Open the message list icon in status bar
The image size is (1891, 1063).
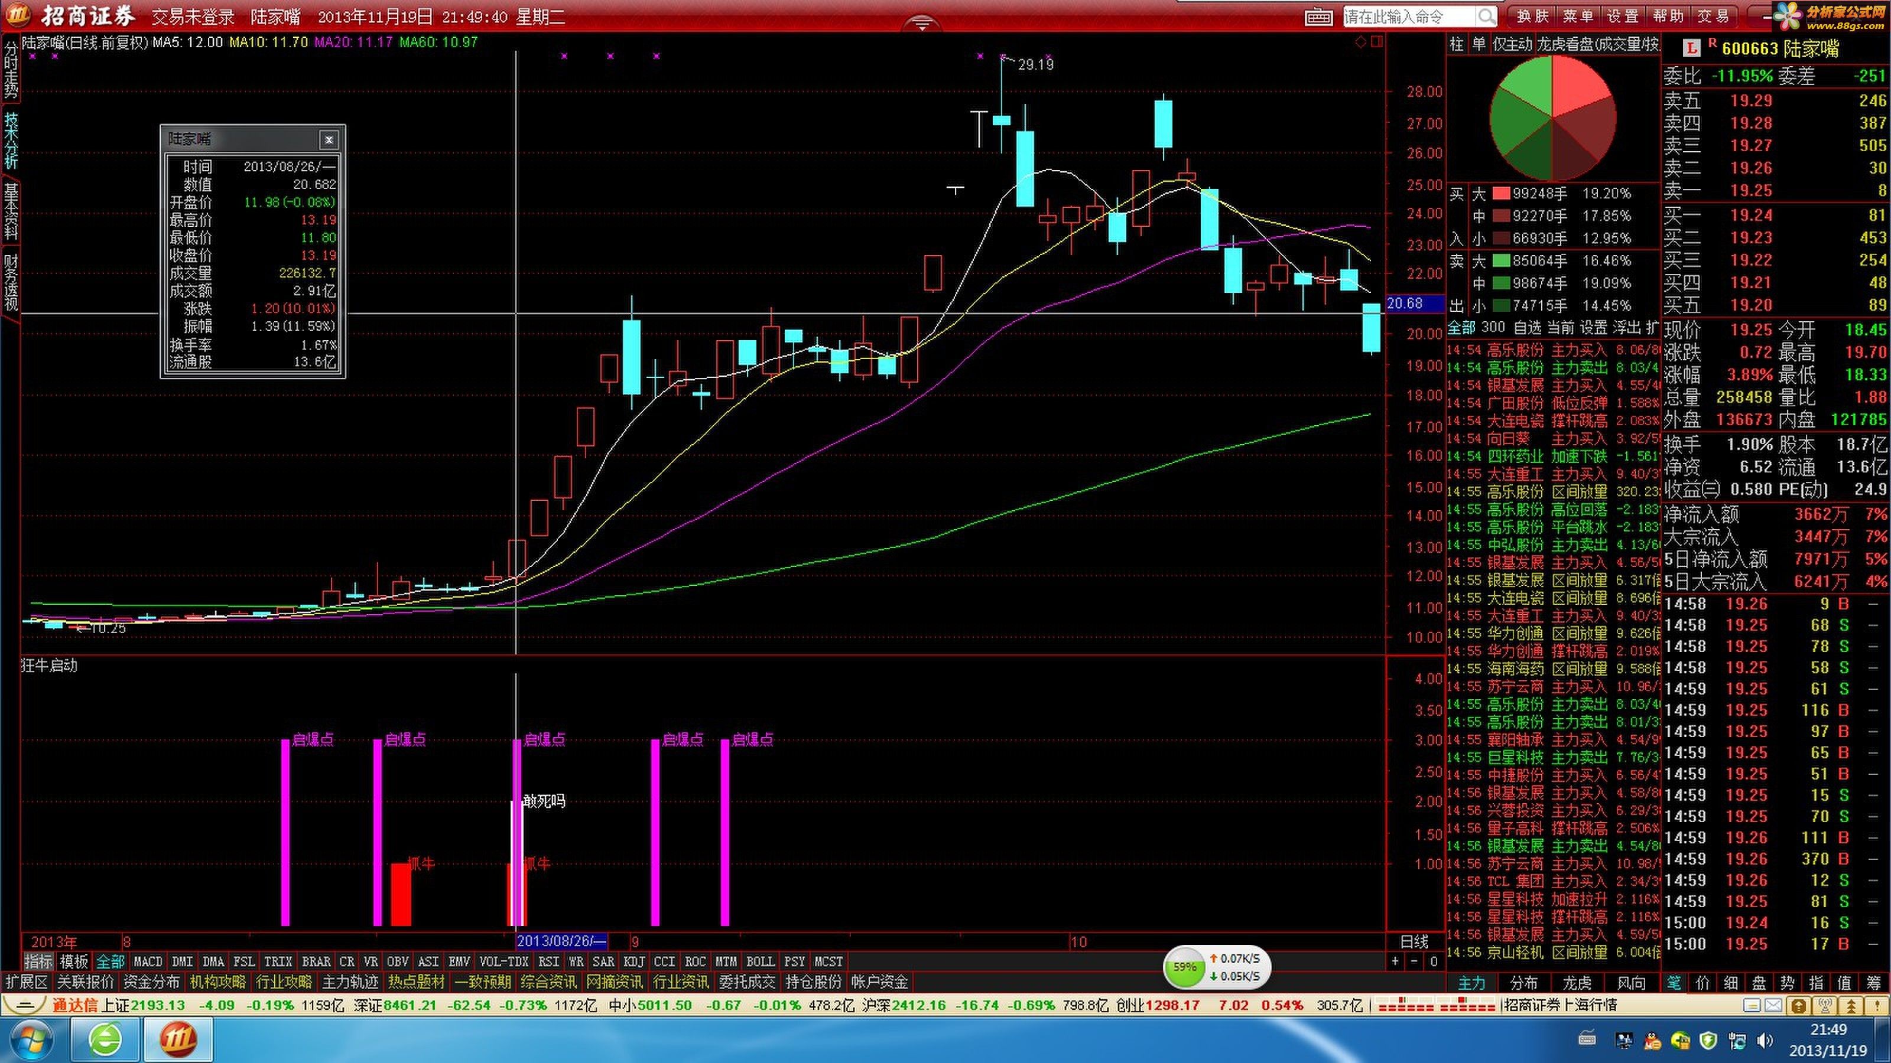(x=1752, y=1005)
